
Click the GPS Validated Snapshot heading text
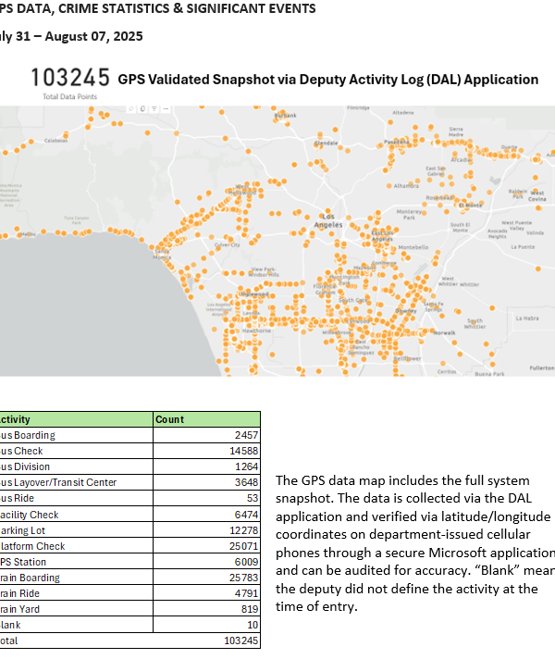click(327, 80)
